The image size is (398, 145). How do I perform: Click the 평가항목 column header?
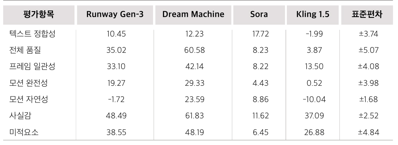click(39, 14)
